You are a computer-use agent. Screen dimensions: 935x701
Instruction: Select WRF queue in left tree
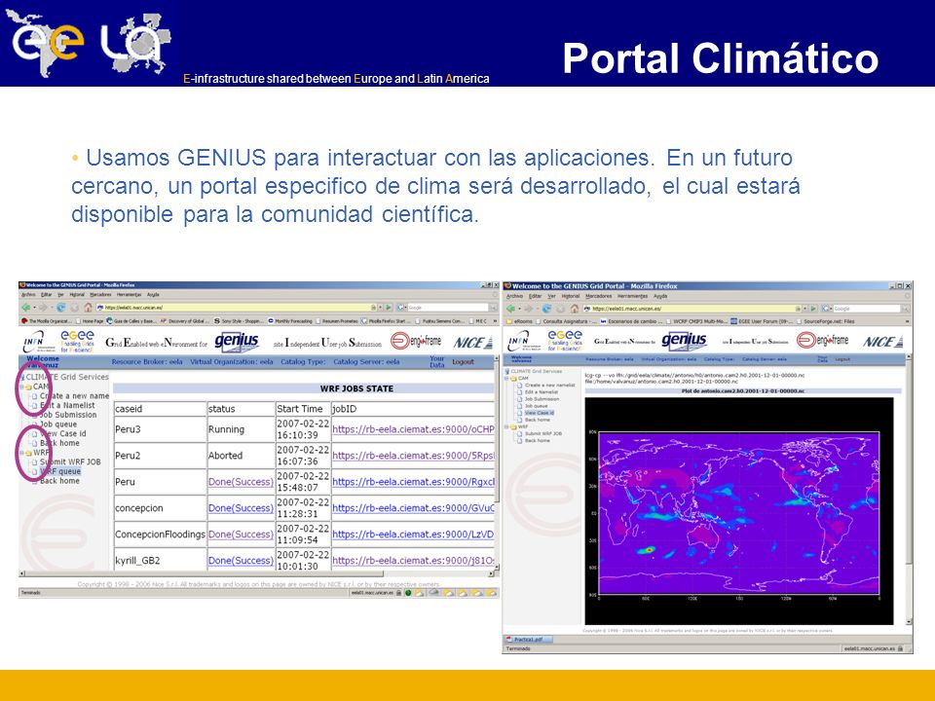[x=60, y=471]
